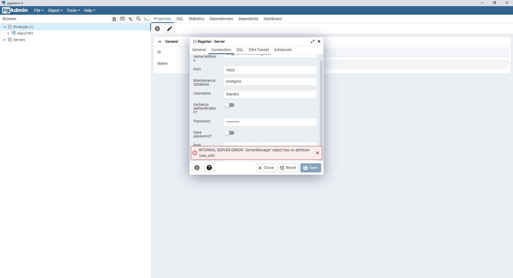Click the Query Tool icon in Browser toolbar
This screenshot has height=278, width=513.
(x=114, y=19)
